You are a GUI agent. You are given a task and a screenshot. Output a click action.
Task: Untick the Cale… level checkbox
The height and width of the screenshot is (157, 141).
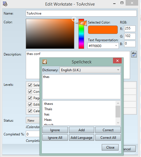tap(30, 111)
